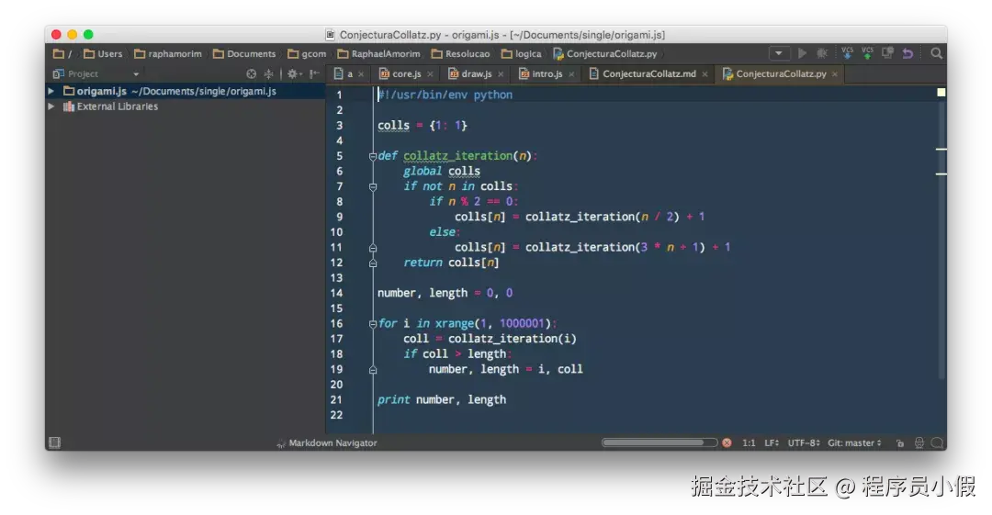The width and height of the screenshot is (992, 515).
Task: Click the Debug bug icon
Action: click(822, 54)
